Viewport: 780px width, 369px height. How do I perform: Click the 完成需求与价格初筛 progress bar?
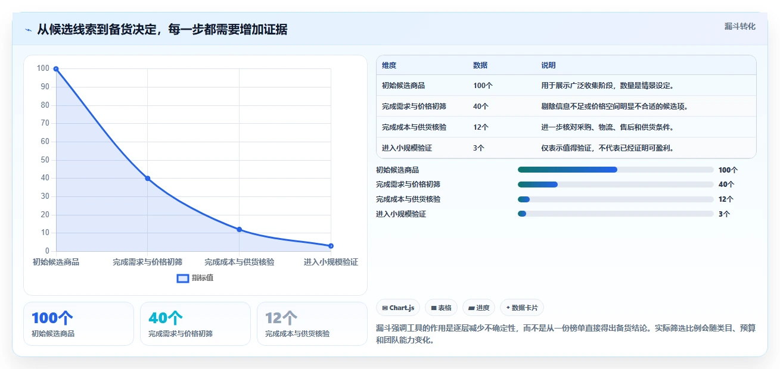pyautogui.click(x=616, y=185)
